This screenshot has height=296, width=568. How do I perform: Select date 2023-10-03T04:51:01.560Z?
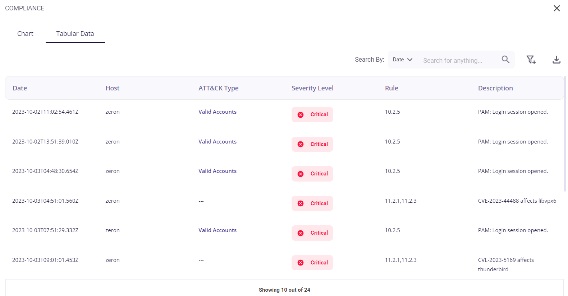point(45,201)
